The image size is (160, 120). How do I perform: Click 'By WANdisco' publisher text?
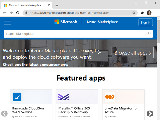pyautogui.click(x=111, y=116)
